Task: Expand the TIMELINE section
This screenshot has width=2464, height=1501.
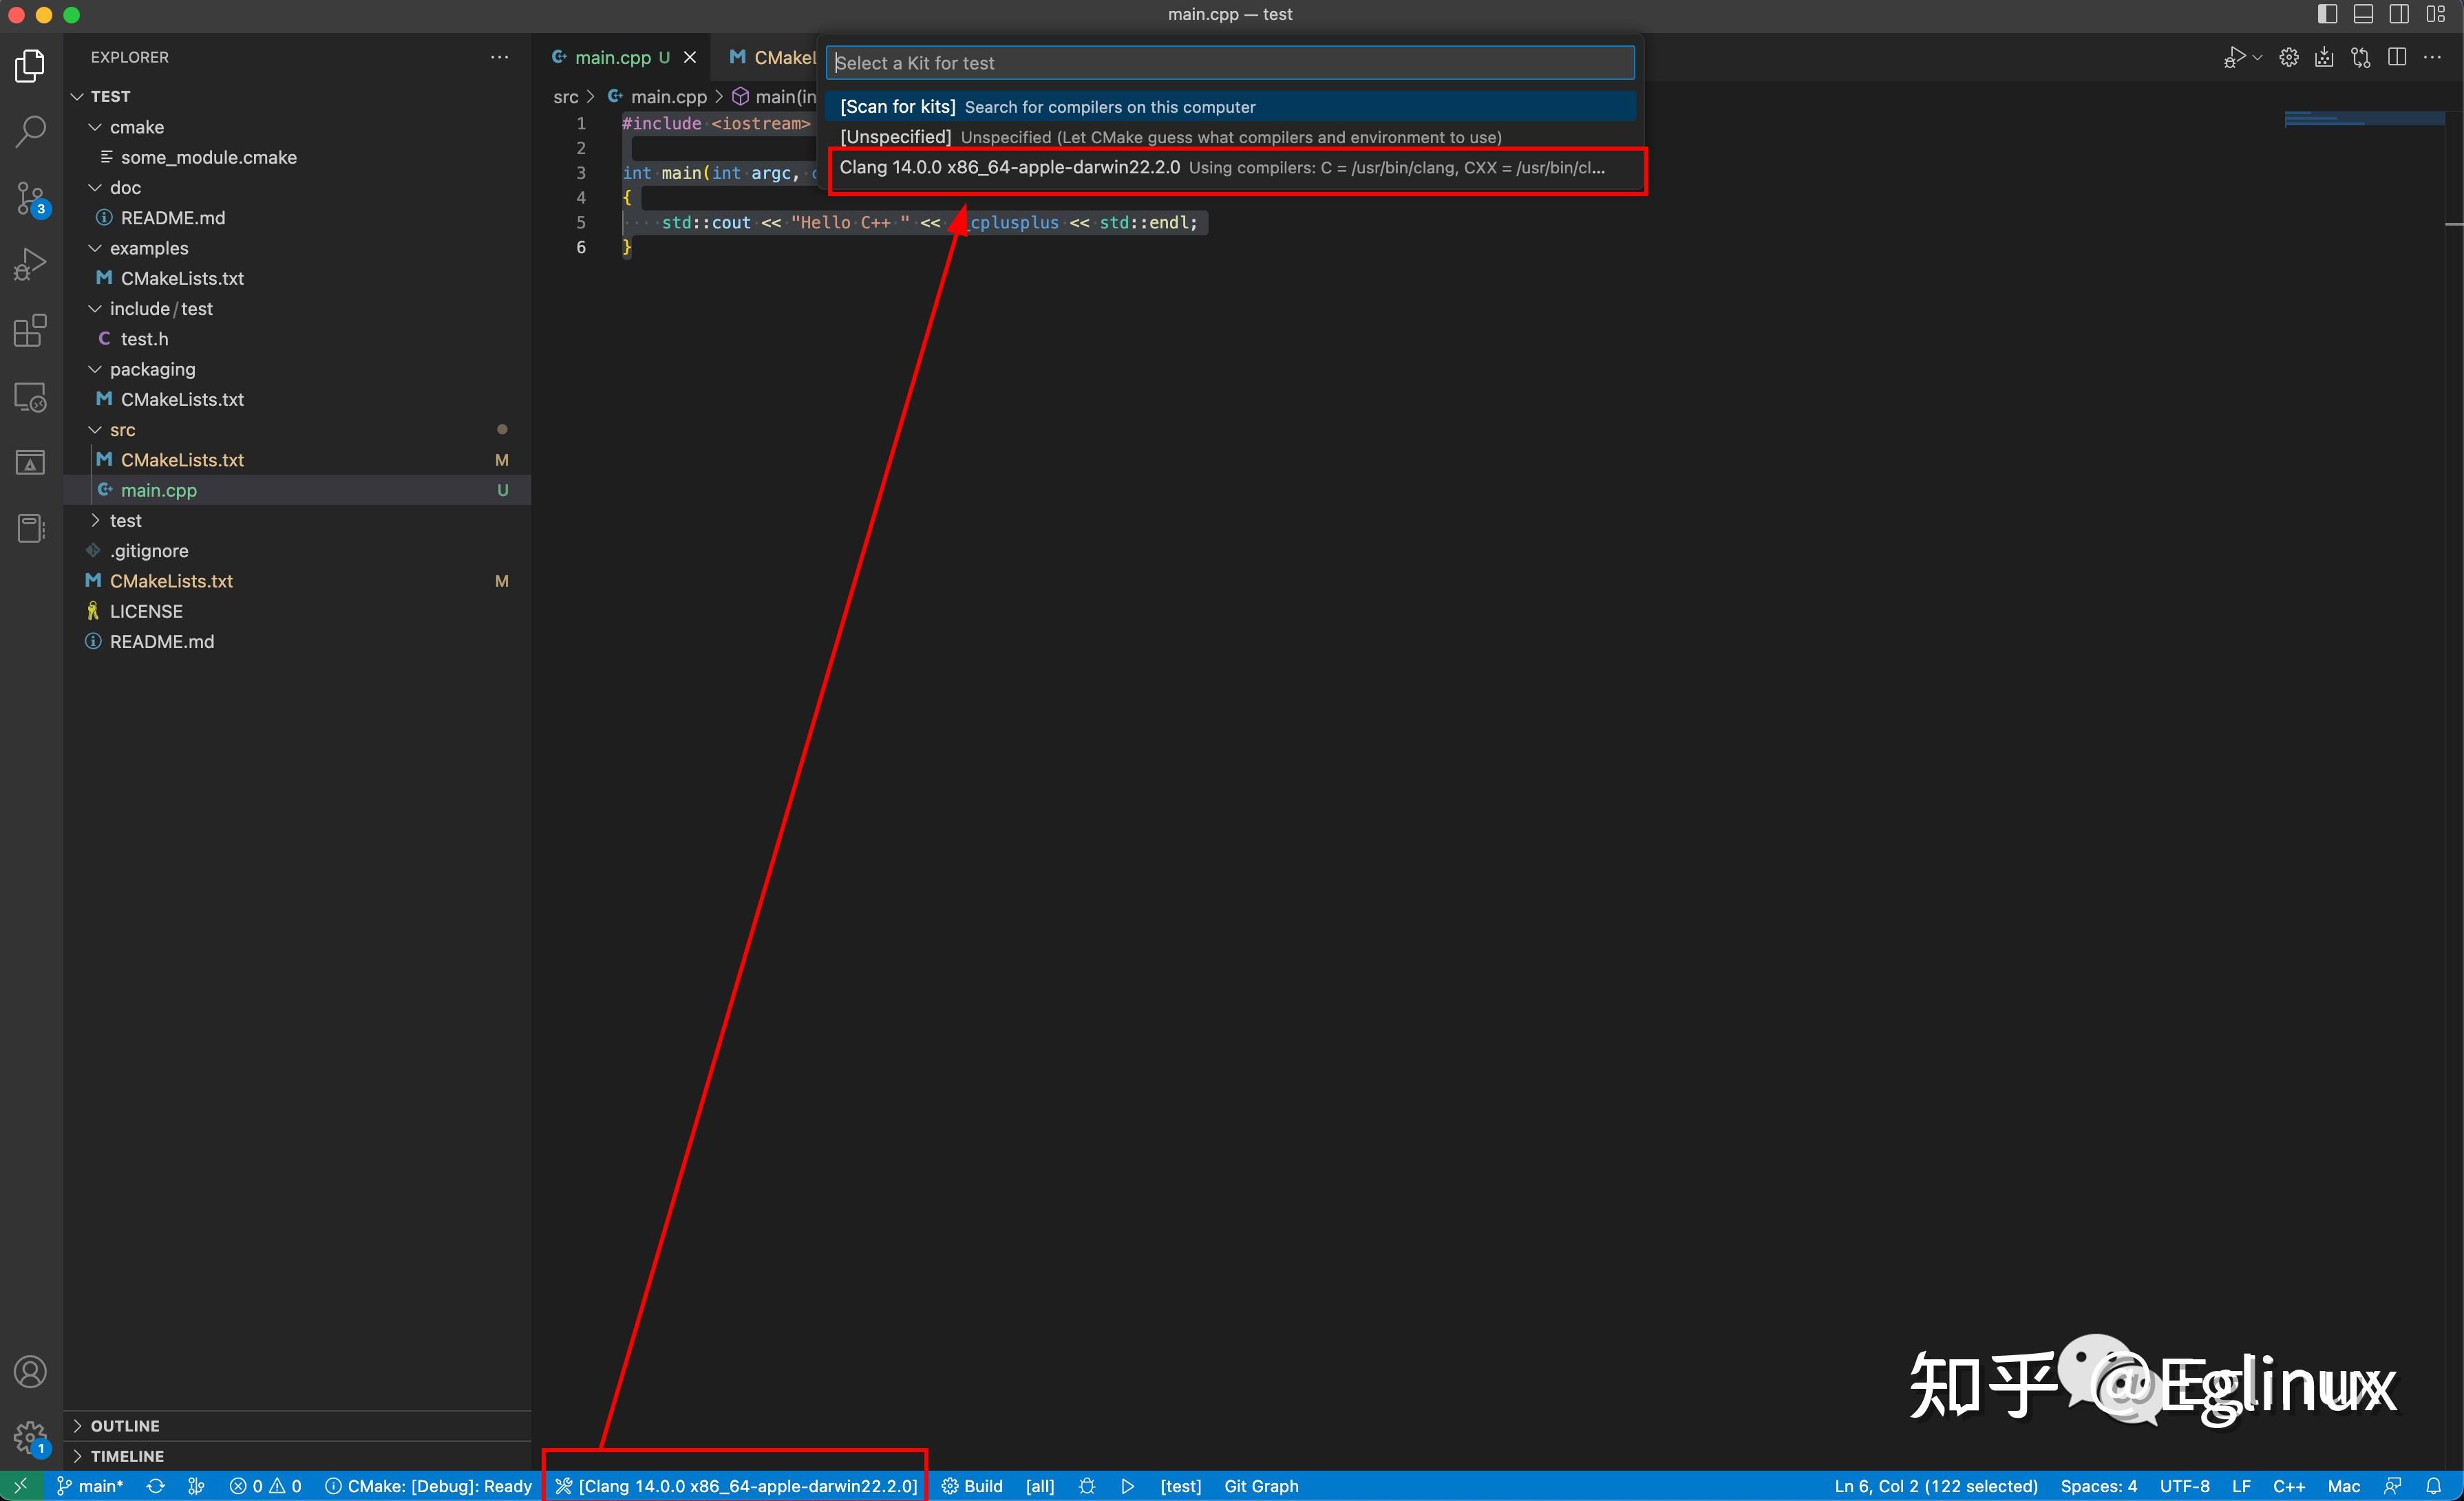Action: tap(297, 1456)
